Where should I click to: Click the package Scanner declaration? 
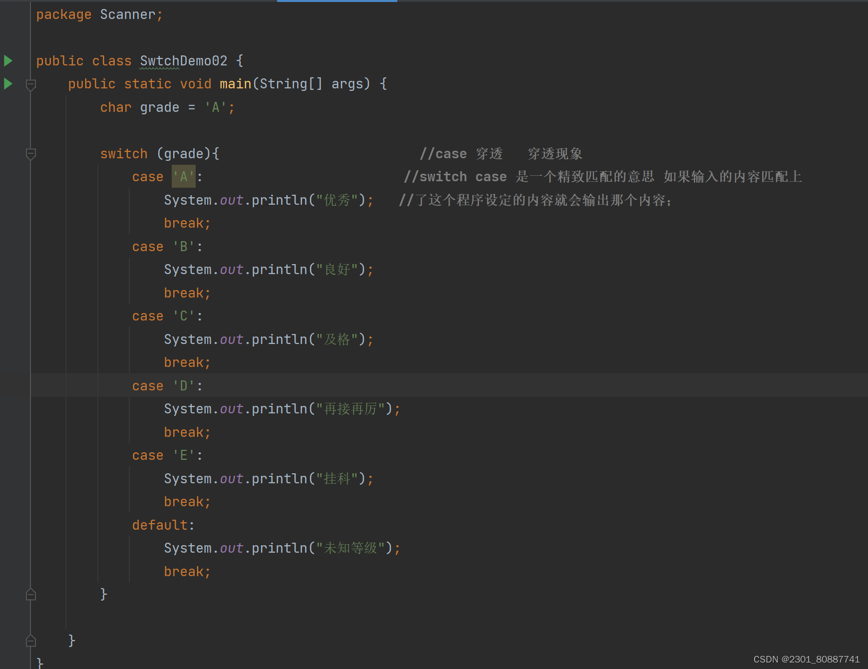click(x=98, y=14)
